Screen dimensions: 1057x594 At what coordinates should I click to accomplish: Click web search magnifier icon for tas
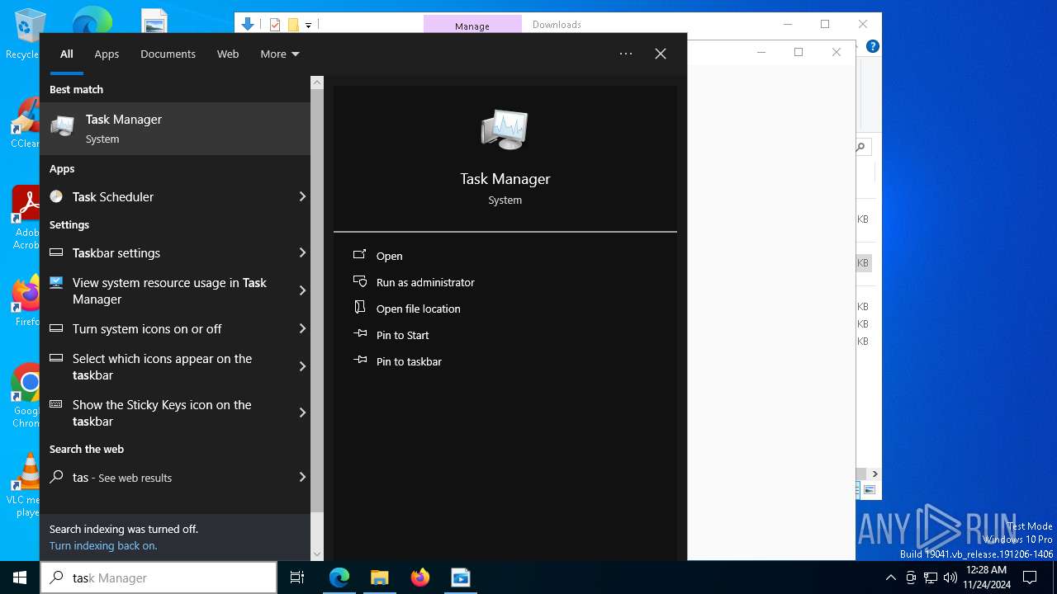pyautogui.click(x=56, y=477)
